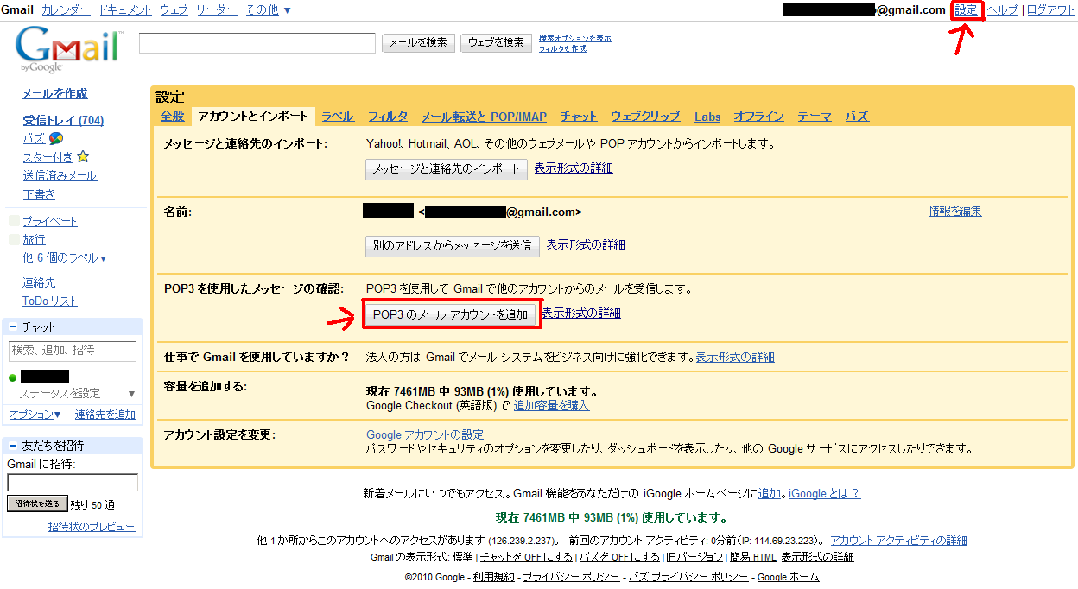Viewport: 1078px width, 589px height.
Task: Open 利用規約 footer link
Action: pos(493,577)
